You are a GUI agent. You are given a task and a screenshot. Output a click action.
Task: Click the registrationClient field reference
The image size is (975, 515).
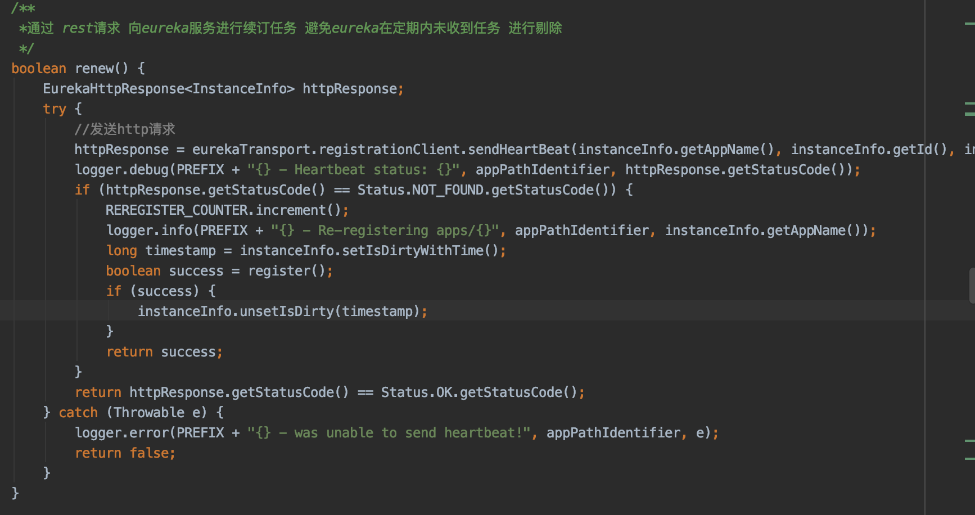pyautogui.click(x=390, y=150)
